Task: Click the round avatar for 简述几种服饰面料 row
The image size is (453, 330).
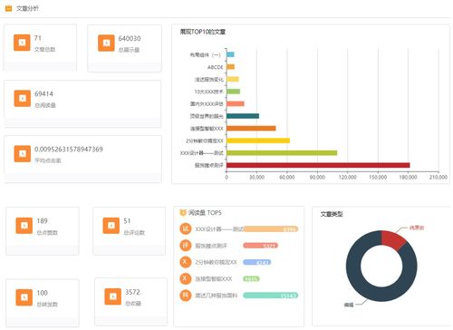Action: 185,296
